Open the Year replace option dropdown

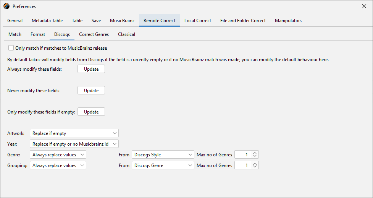pyautogui.click(x=74, y=144)
